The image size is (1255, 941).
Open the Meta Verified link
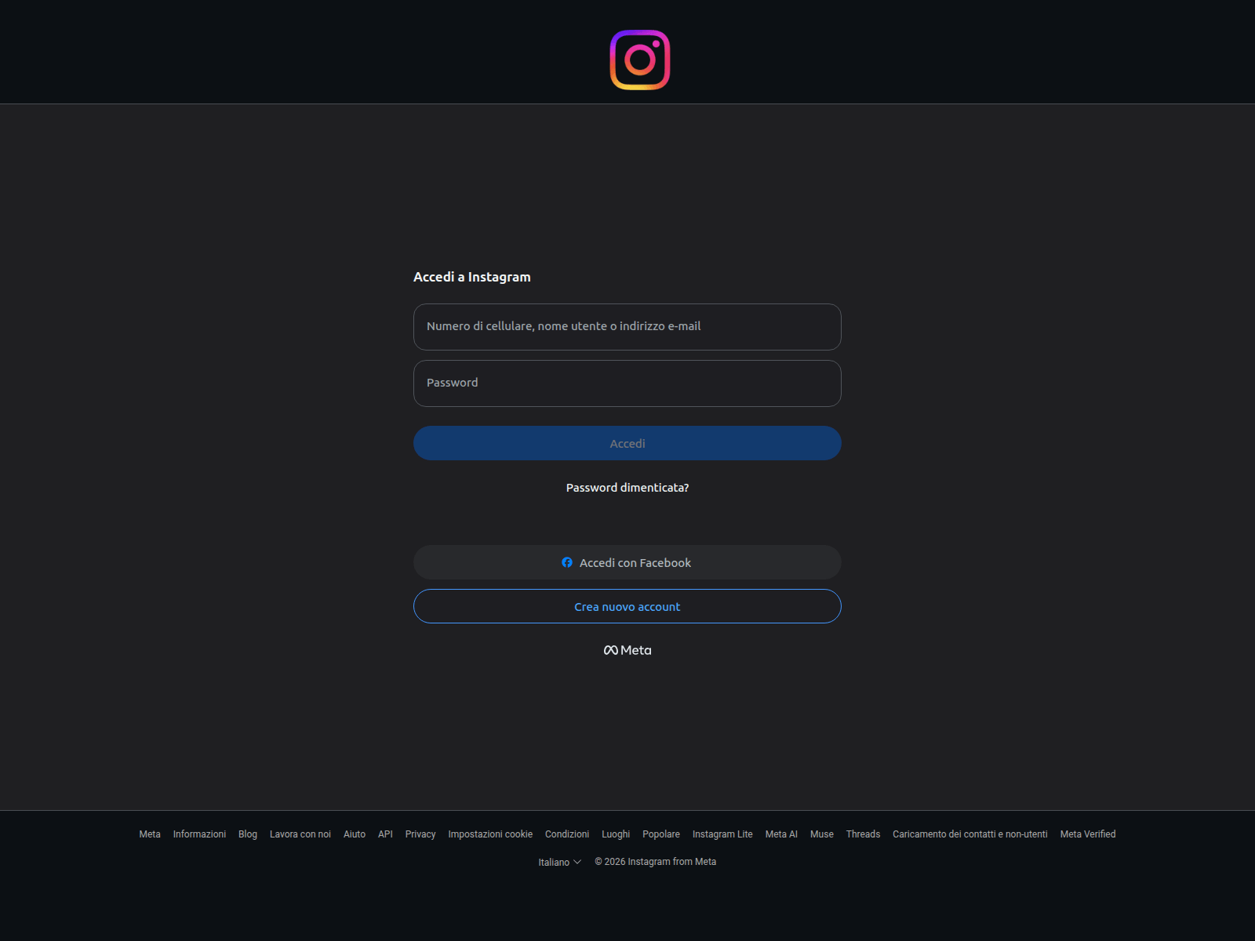pyautogui.click(x=1088, y=834)
